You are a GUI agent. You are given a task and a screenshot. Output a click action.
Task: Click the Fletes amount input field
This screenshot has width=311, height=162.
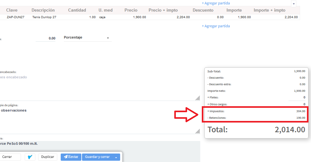pos(297,97)
